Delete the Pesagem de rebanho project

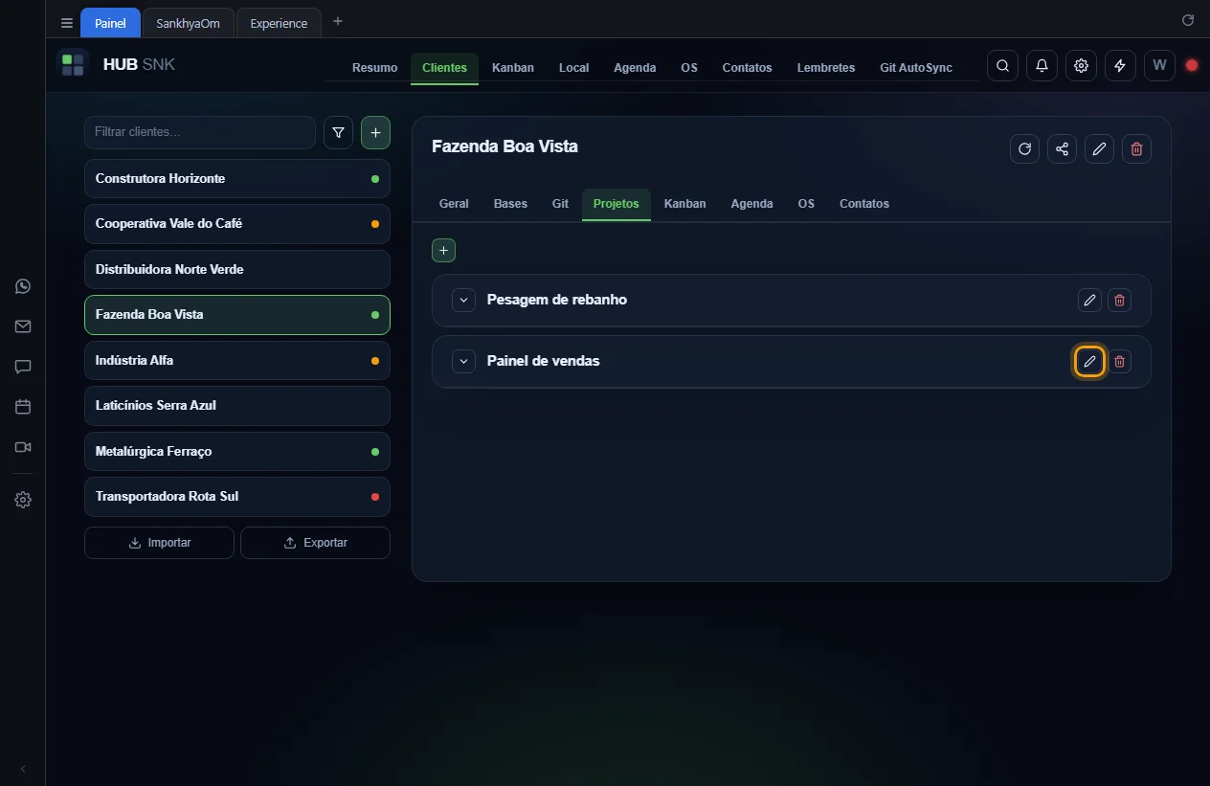click(1119, 301)
